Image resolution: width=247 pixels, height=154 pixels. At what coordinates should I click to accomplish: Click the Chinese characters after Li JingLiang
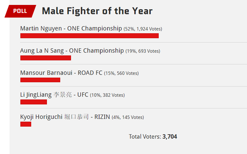tap(63, 95)
